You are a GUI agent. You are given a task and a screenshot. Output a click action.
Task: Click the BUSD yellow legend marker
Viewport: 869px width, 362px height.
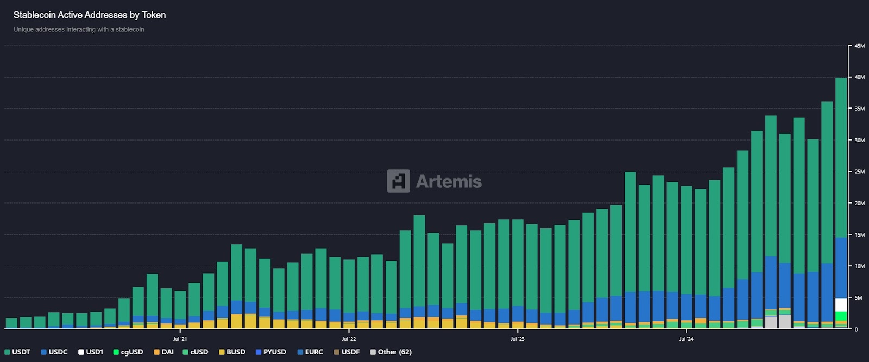point(222,352)
